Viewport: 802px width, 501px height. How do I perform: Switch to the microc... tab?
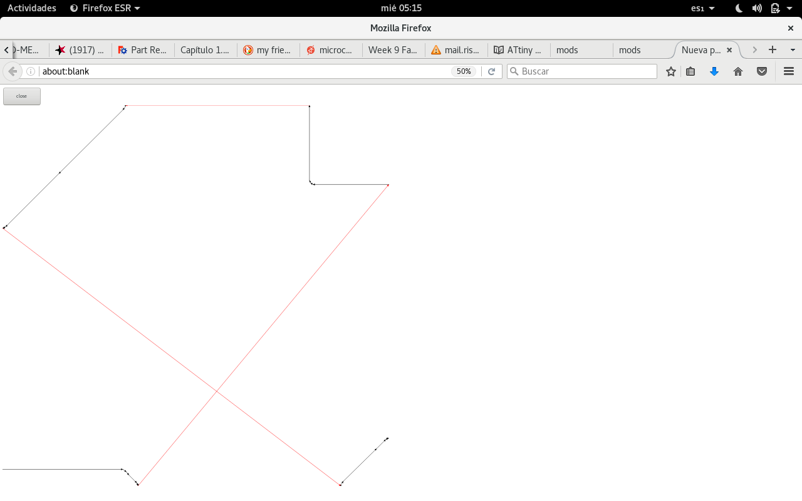click(x=331, y=50)
